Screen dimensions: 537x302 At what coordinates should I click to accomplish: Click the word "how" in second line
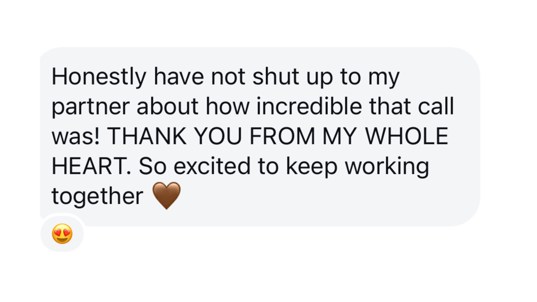[x=227, y=106]
